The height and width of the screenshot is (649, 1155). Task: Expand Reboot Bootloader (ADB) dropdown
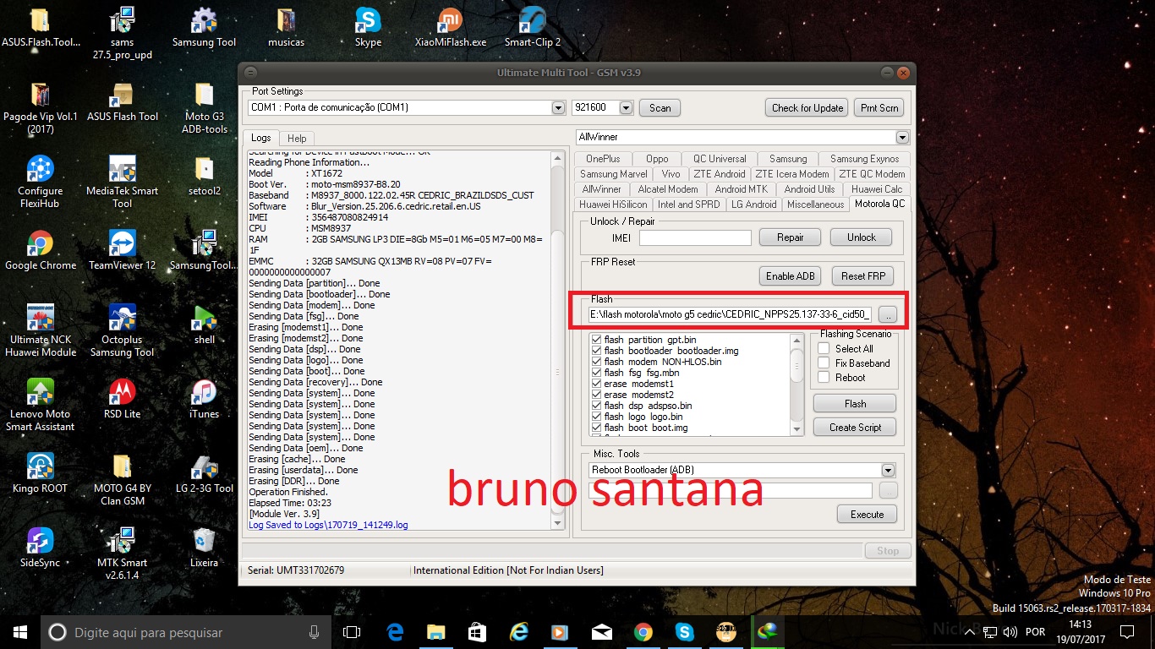(888, 470)
